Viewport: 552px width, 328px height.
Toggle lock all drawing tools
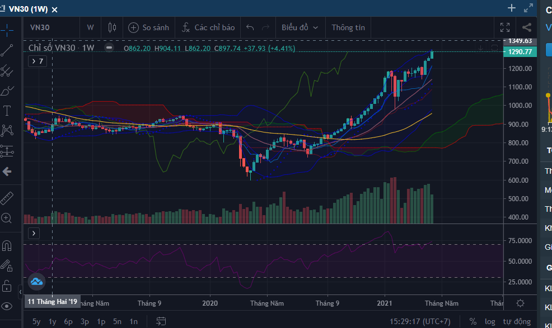click(7, 286)
